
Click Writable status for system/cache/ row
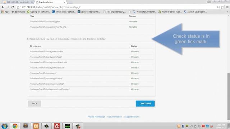click(135, 52)
